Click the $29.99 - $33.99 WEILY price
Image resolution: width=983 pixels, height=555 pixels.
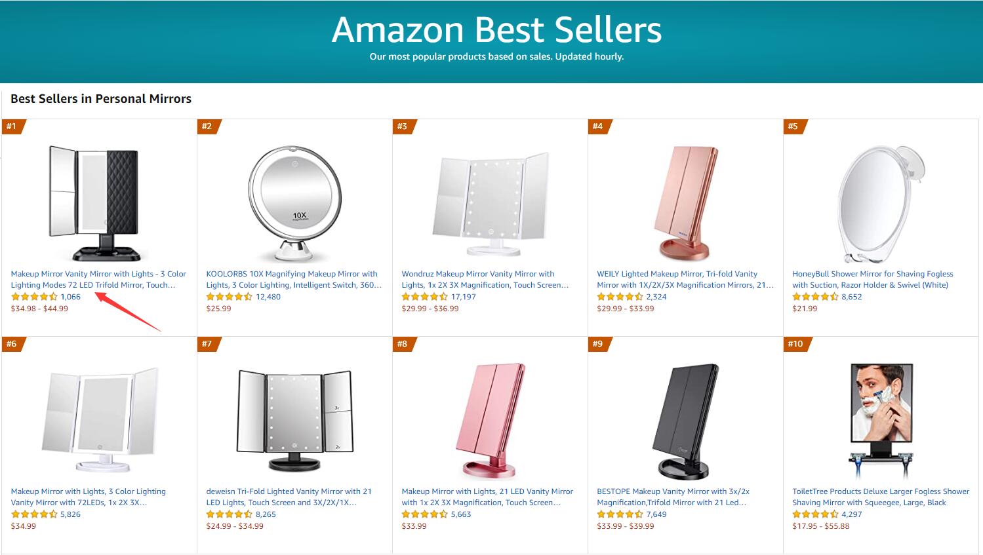(625, 309)
